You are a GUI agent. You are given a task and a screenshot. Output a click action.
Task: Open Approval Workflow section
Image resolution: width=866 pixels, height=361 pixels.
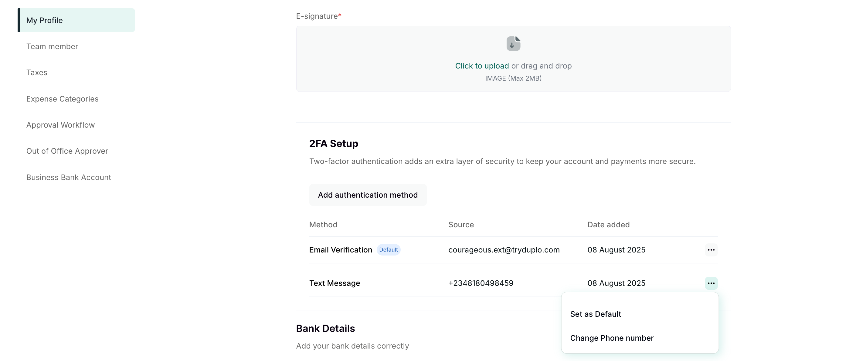(60, 125)
